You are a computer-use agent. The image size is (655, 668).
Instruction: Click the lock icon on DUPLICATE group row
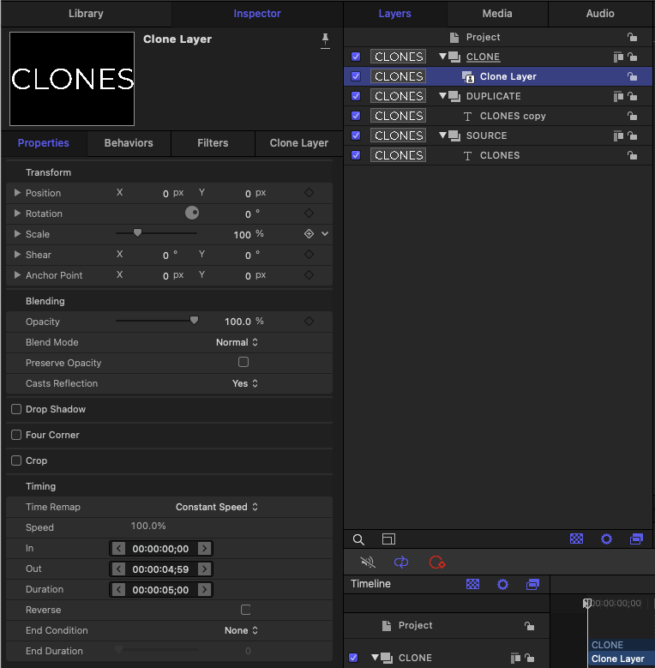[632, 96]
